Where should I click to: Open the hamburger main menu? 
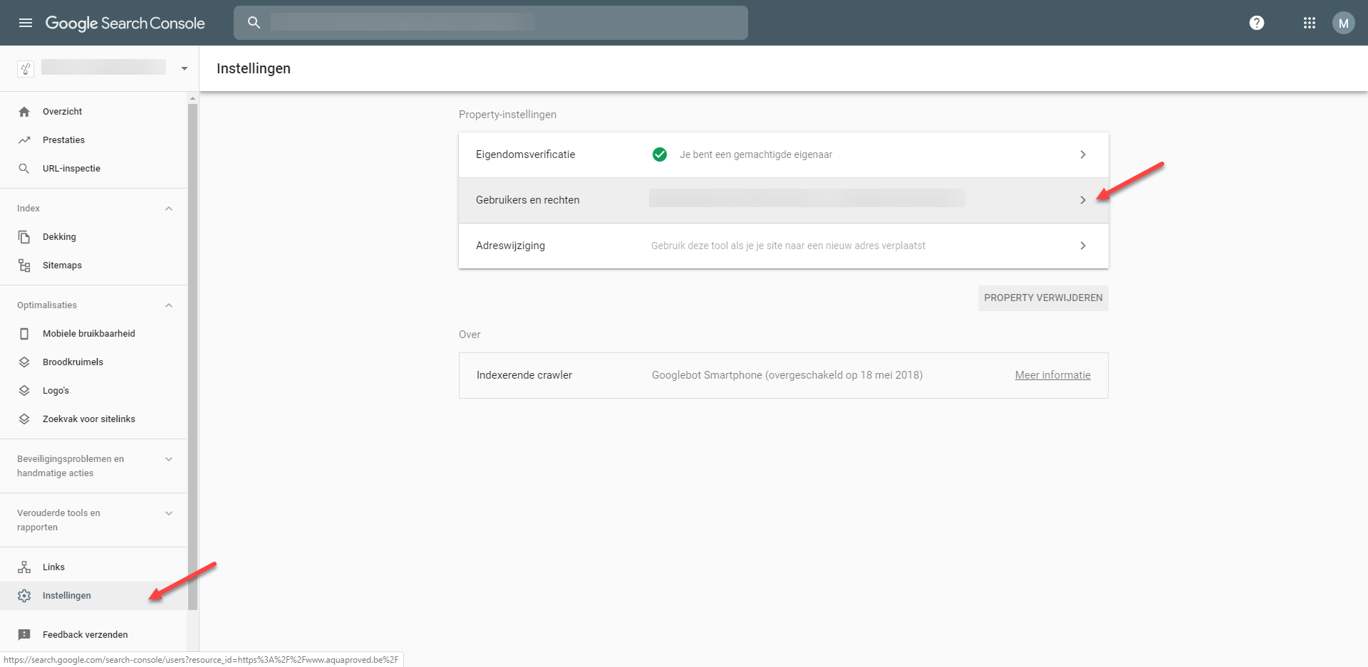click(26, 23)
